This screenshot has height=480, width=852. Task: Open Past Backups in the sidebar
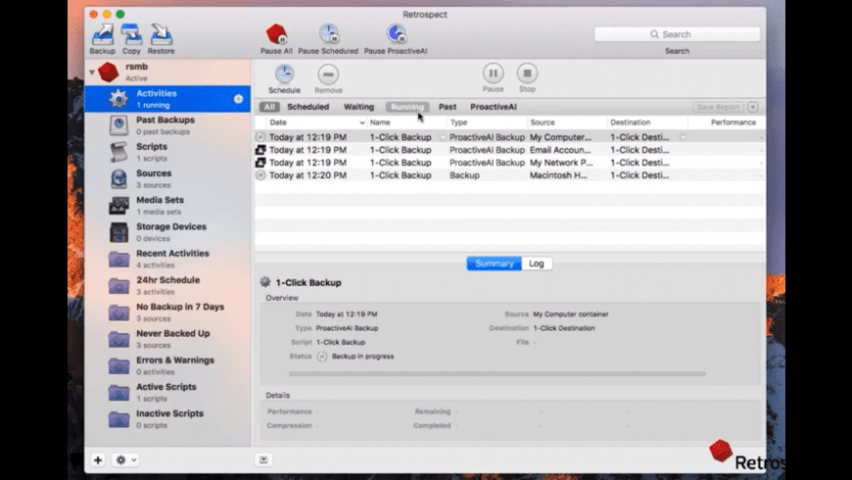pyautogui.click(x=167, y=125)
